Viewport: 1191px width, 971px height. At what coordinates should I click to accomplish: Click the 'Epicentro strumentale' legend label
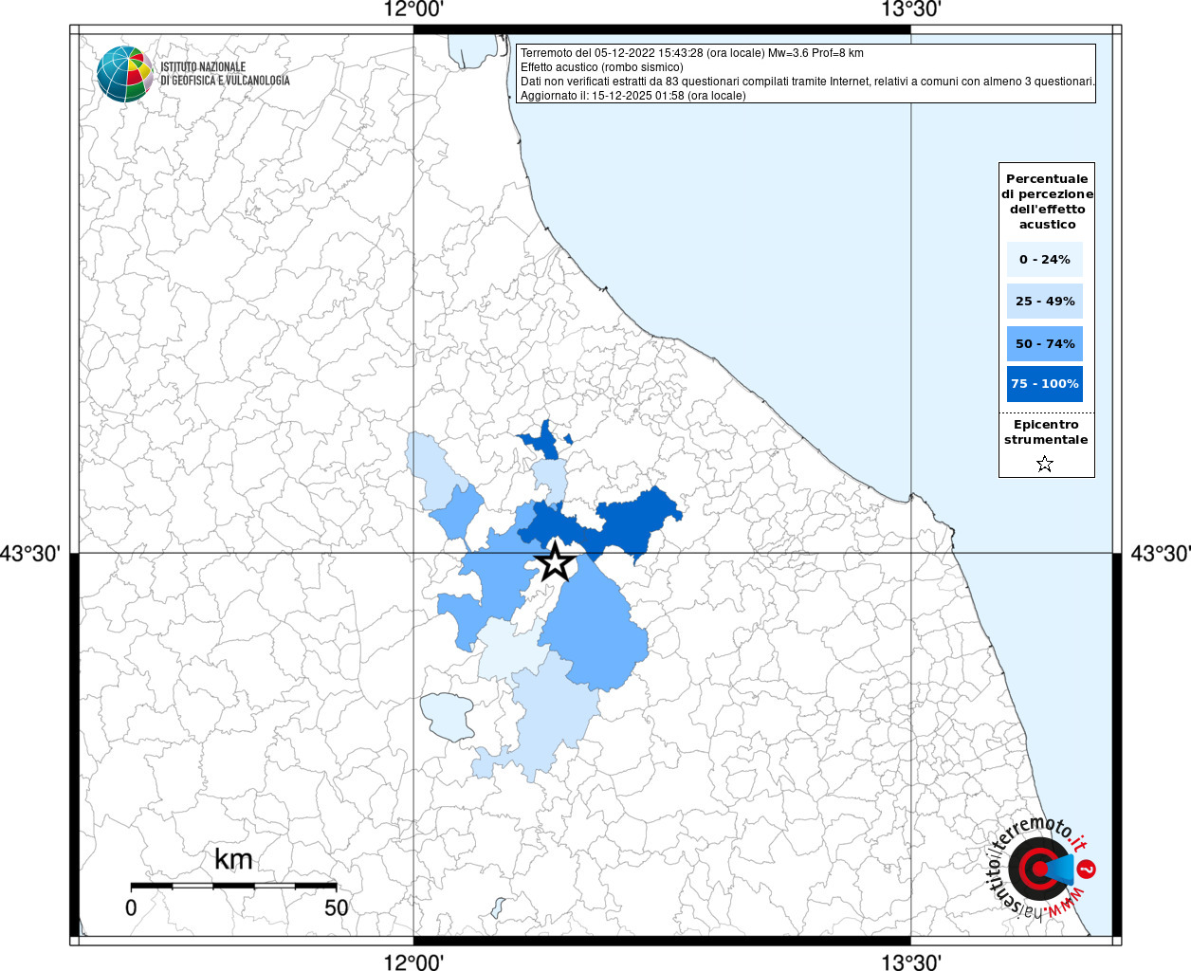(1046, 432)
